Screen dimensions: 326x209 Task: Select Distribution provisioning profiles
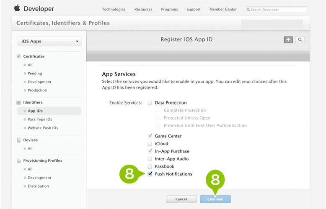click(38, 186)
